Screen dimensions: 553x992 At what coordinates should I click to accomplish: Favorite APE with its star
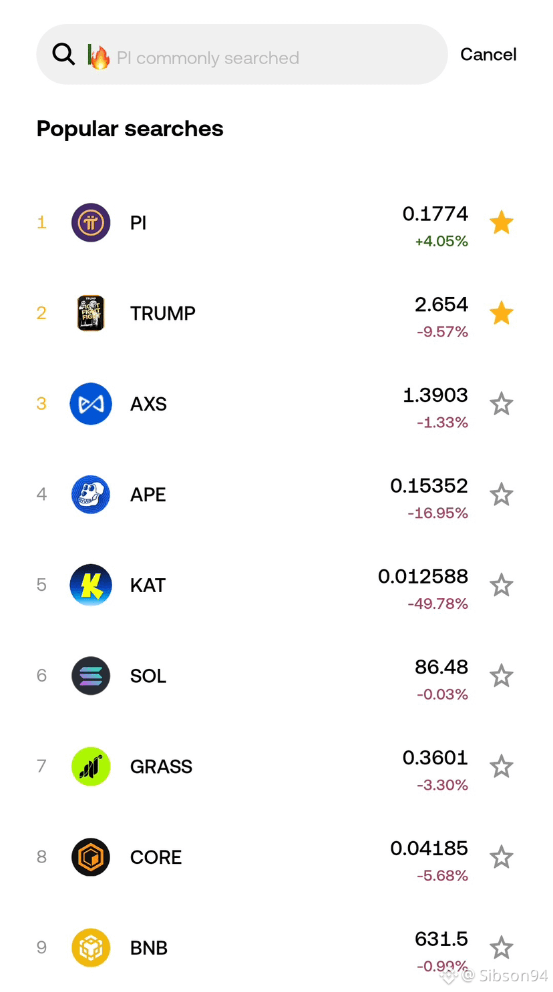point(502,495)
